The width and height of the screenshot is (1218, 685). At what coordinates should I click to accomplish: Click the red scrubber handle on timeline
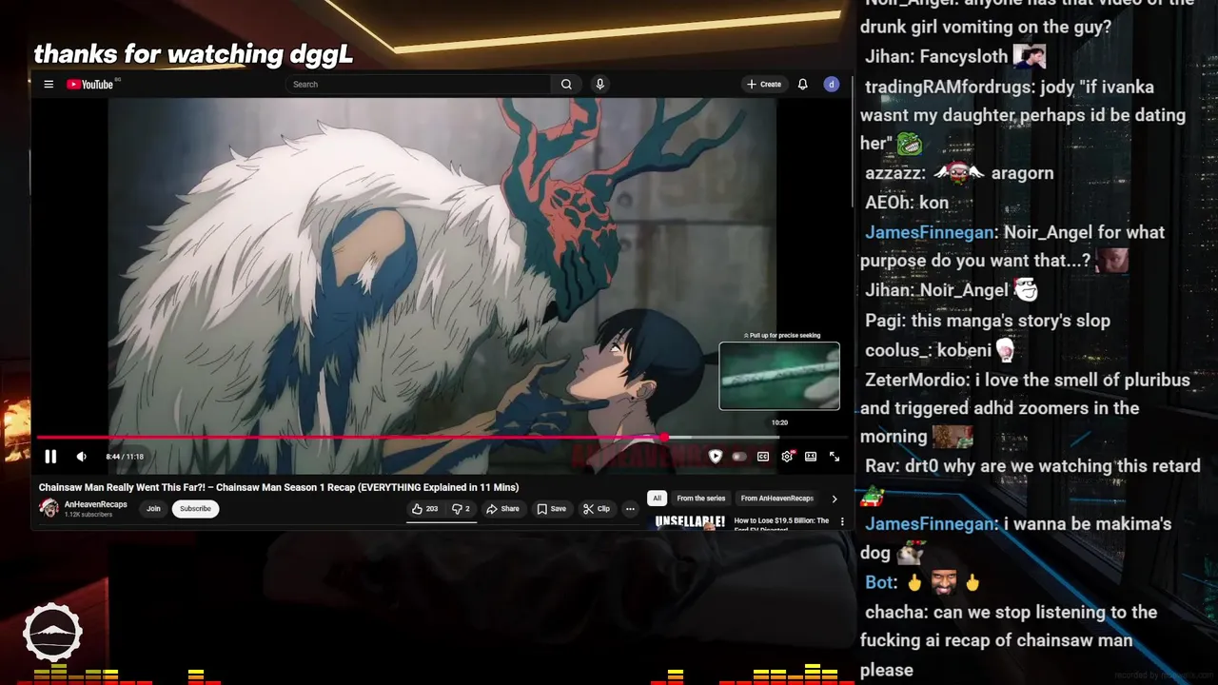tap(664, 438)
